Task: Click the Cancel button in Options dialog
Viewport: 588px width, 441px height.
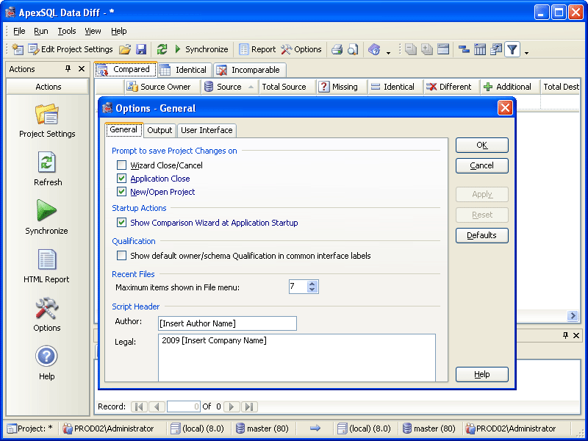Action: [x=481, y=165]
